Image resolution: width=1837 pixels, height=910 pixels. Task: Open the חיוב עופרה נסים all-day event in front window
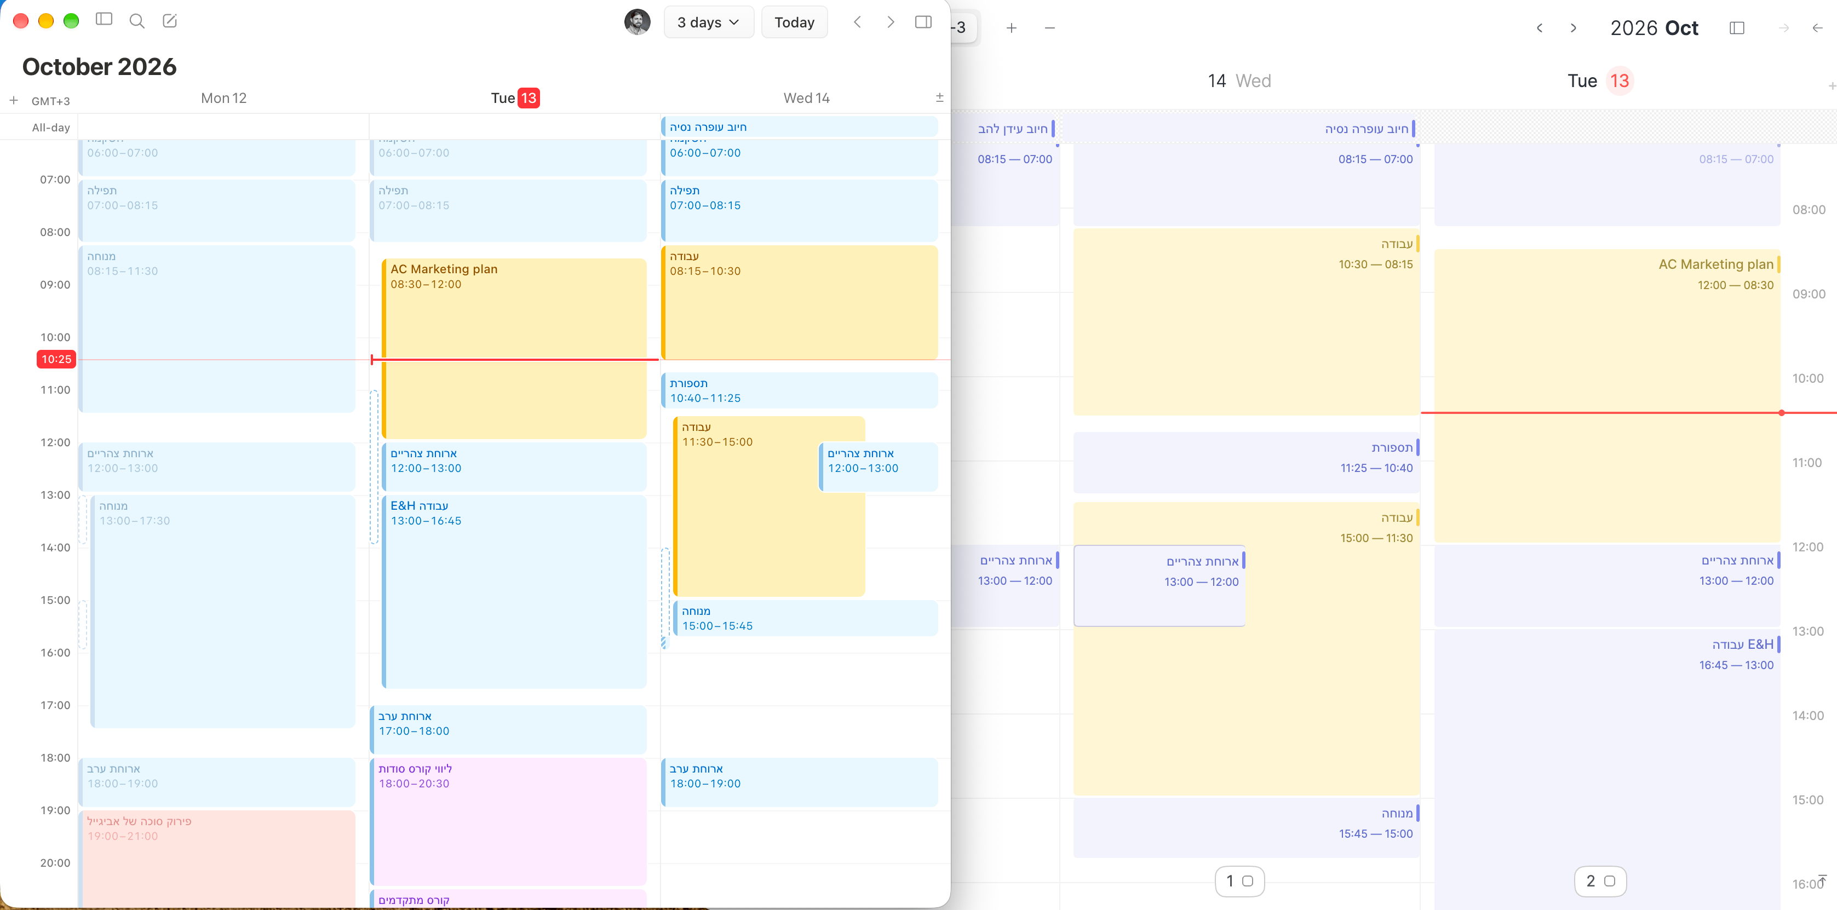coord(799,127)
